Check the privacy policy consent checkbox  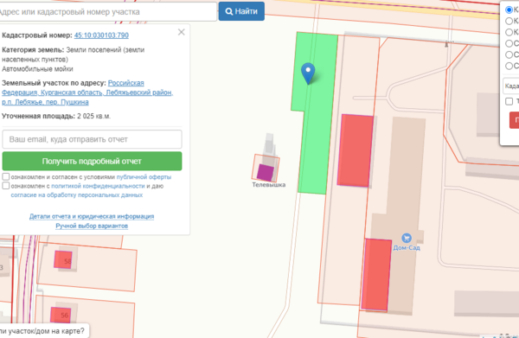tap(6, 186)
